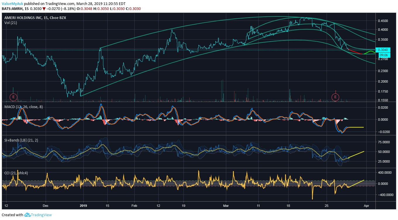Click the CCI (21, ohlc4) indicator label
The image size is (398, 220).
(x=16, y=173)
